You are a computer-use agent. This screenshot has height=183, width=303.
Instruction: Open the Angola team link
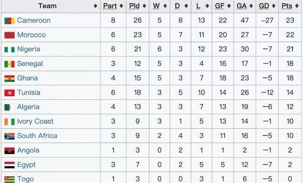(28, 150)
